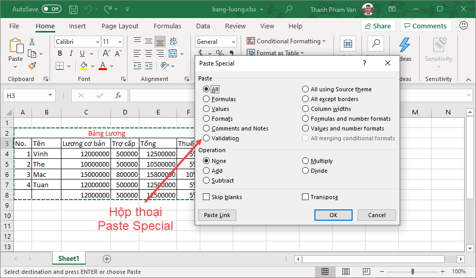Switch to Page Break Preview in status bar

point(367,271)
